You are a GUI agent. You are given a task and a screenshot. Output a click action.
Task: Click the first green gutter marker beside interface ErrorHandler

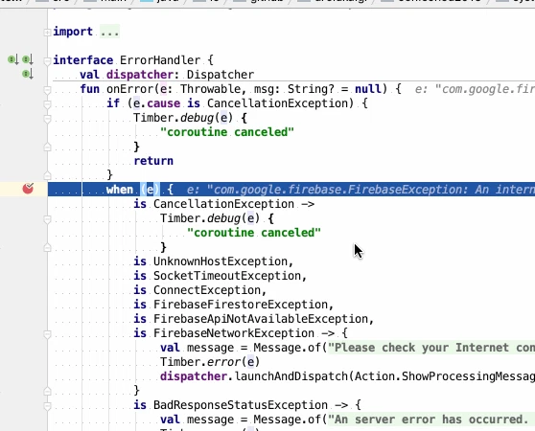click(13, 60)
